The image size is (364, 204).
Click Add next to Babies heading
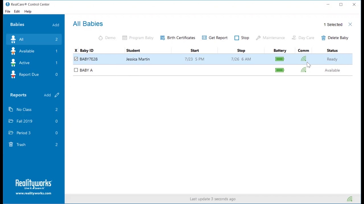[56, 25]
